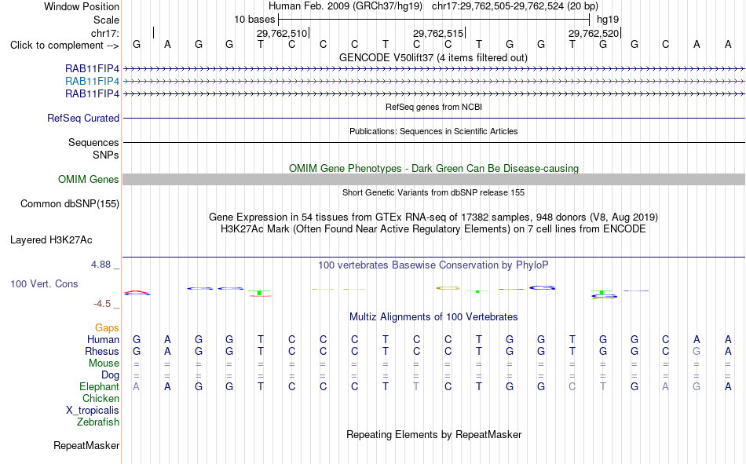Click the '10 bases' scale bar label

[254, 20]
